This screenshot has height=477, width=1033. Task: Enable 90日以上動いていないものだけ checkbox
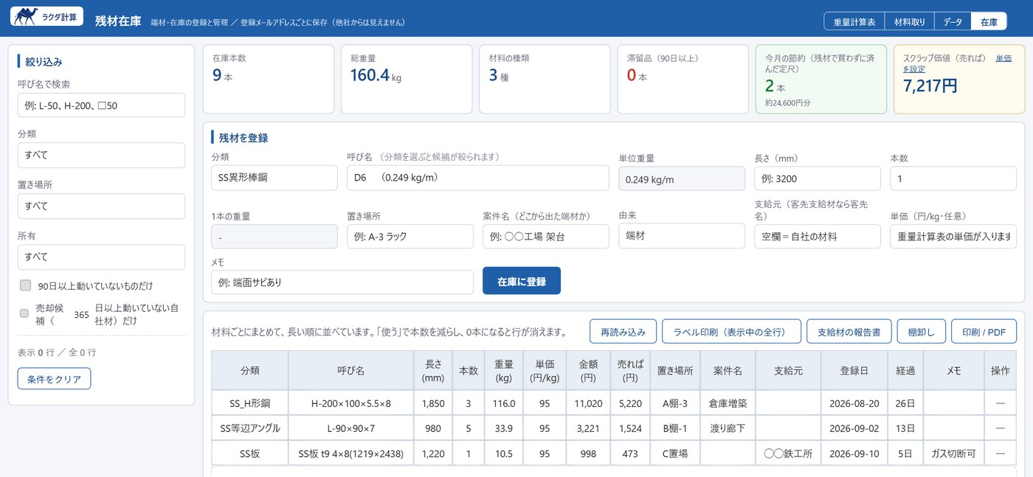(x=26, y=285)
